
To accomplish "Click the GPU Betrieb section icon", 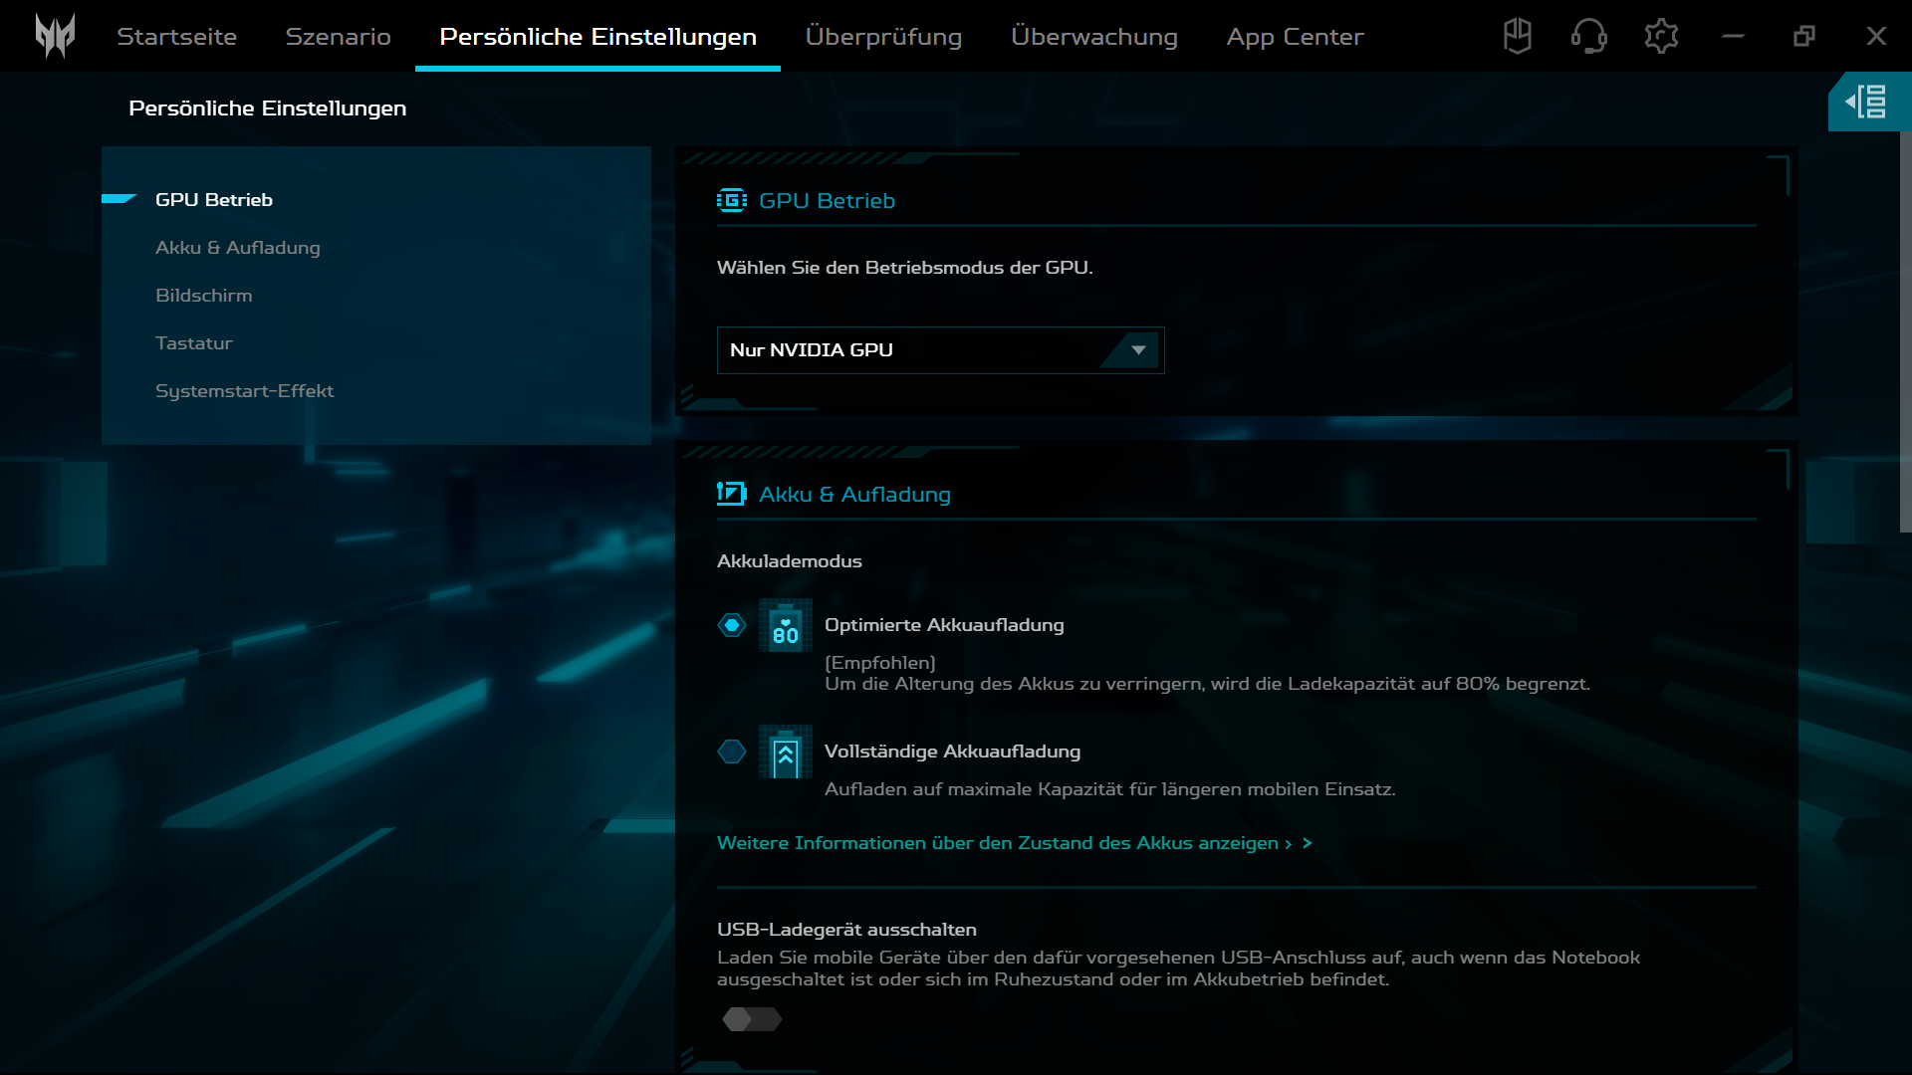I will tap(731, 201).
